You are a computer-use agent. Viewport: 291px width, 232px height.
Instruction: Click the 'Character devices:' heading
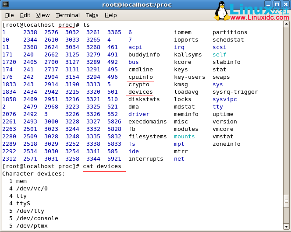pos(34,174)
